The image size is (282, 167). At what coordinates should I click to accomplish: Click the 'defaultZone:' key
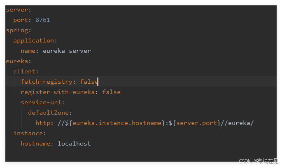pyautogui.click(x=50, y=113)
